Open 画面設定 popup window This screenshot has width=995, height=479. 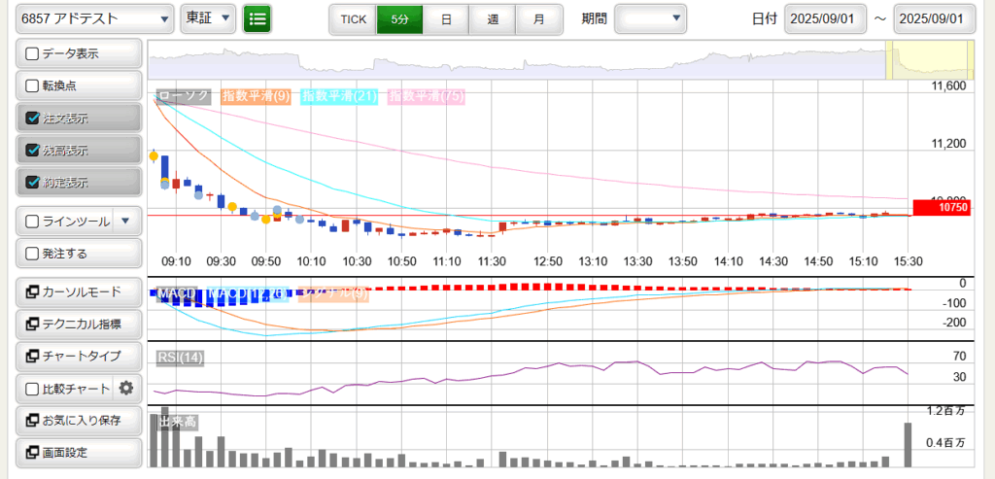pyautogui.click(x=78, y=453)
